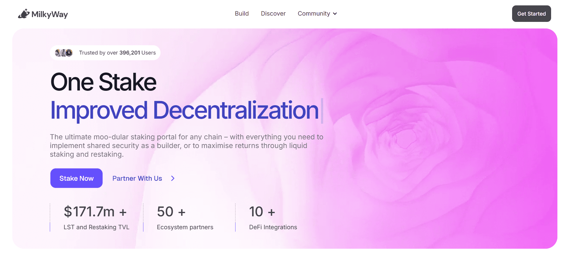Screen dimensions: 567x255
Task: Open the Partner With Us link
Action: pos(137,178)
